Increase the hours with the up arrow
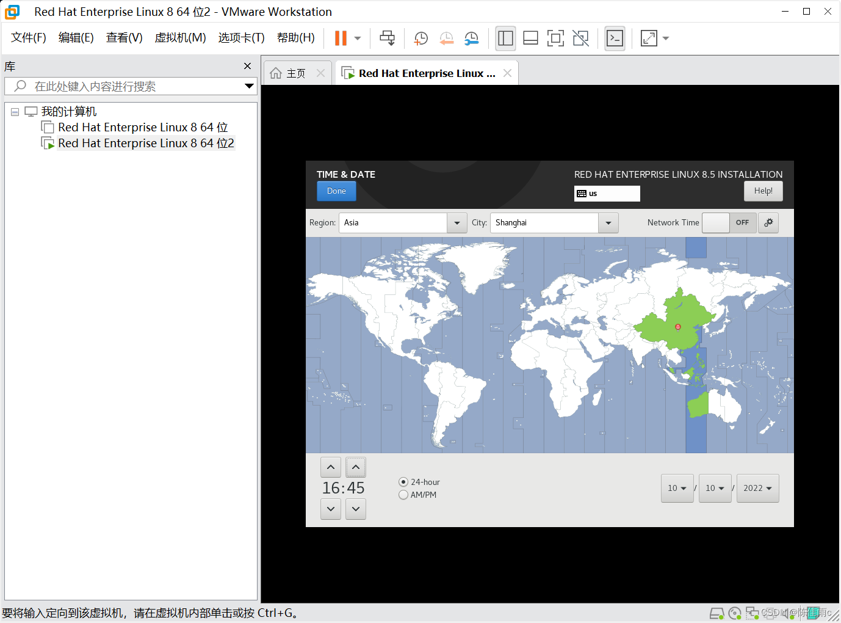 click(x=331, y=467)
